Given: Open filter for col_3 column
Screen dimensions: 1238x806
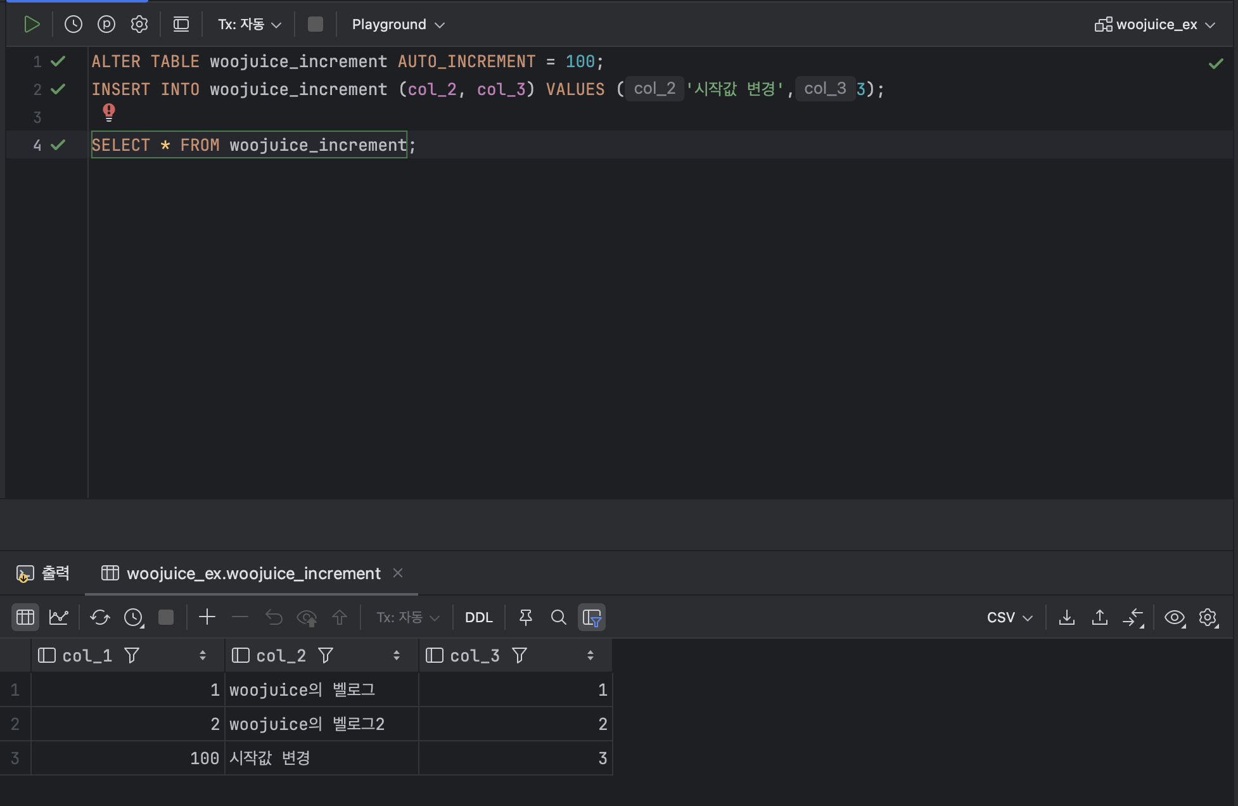Looking at the screenshot, I should [520, 656].
